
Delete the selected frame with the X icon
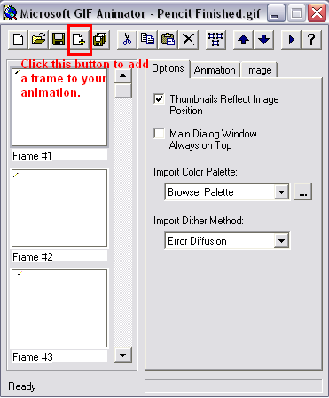pos(188,39)
